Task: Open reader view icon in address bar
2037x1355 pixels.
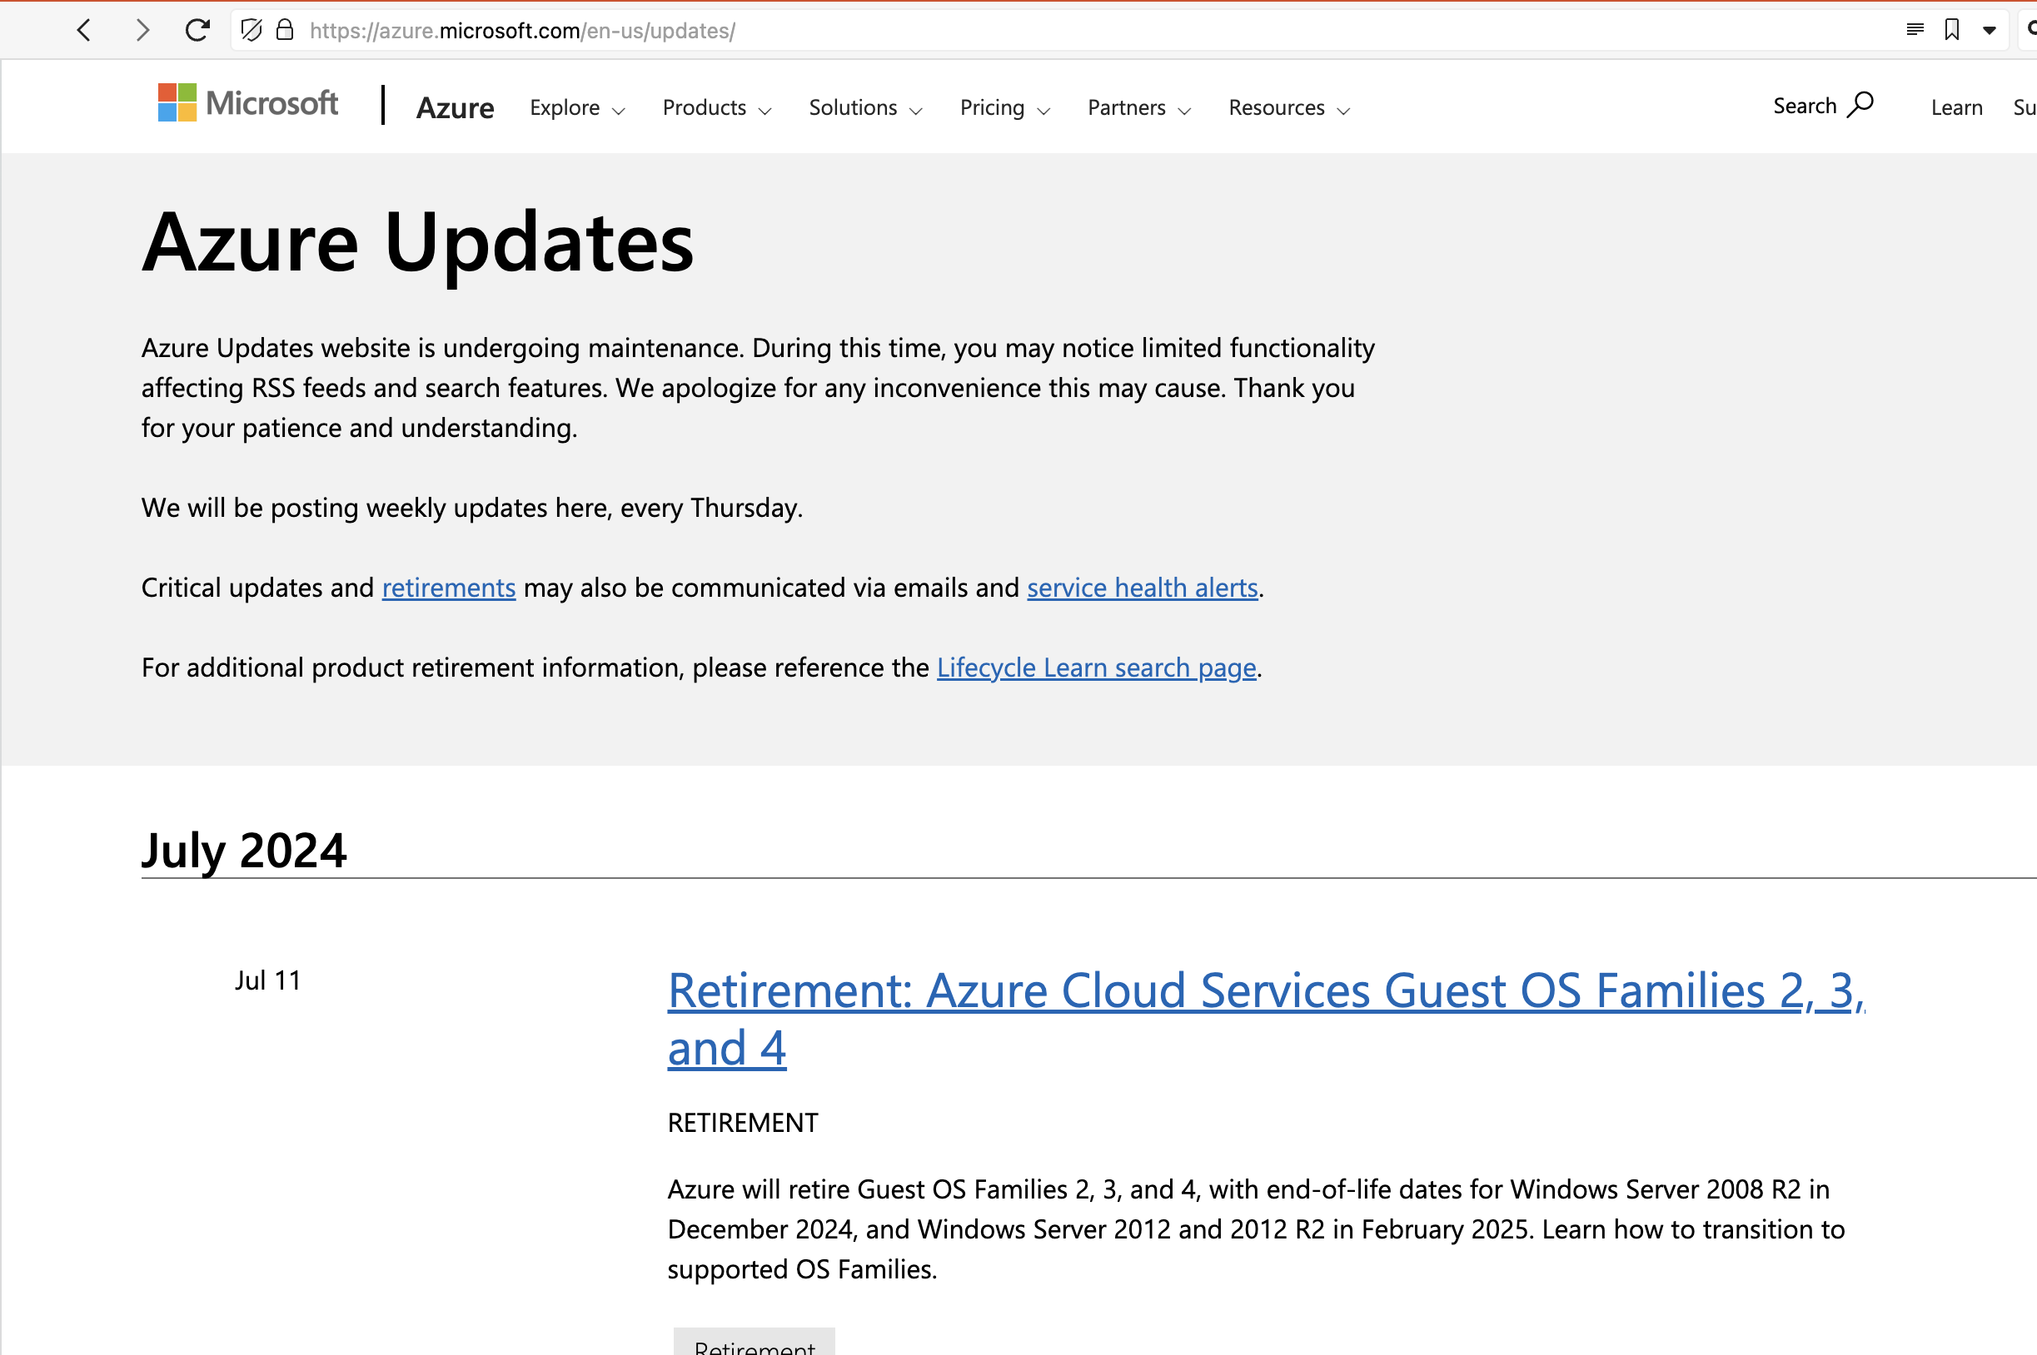Action: [x=1915, y=30]
